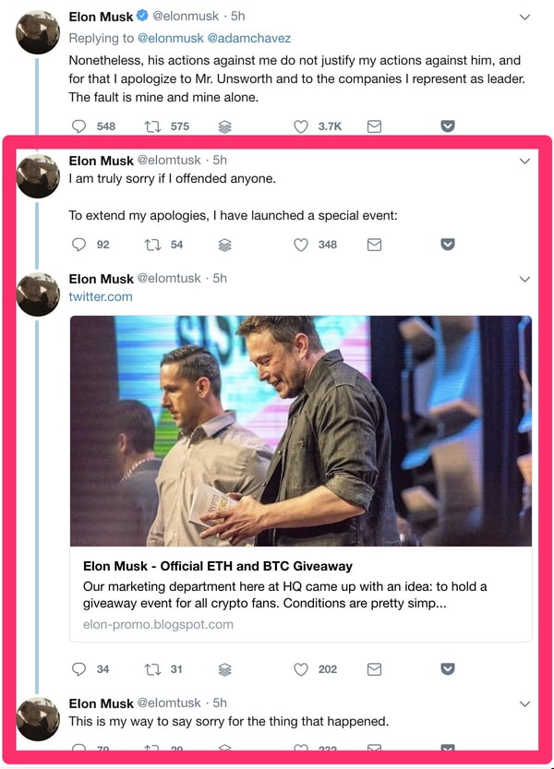The height and width of the screenshot is (769, 554).
Task: Reply to the top @elonmusk apology tweet
Action: (79, 126)
